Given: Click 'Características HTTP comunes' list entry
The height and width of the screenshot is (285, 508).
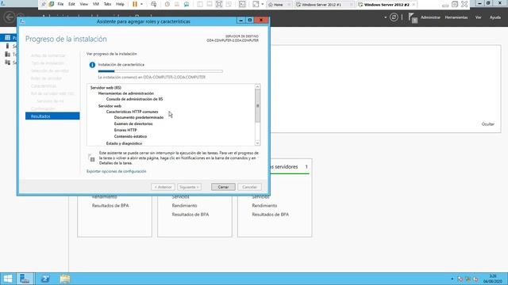Looking at the screenshot, I should 133,112.
